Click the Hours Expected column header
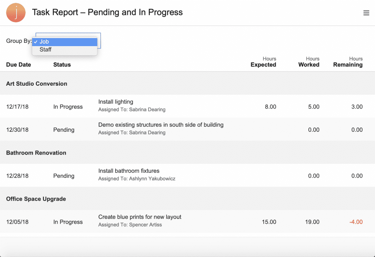Image resolution: width=375 pixels, height=257 pixels. [x=263, y=62]
